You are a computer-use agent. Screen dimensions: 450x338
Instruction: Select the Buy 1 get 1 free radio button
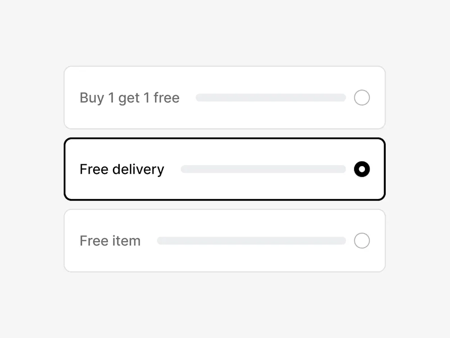(x=362, y=98)
